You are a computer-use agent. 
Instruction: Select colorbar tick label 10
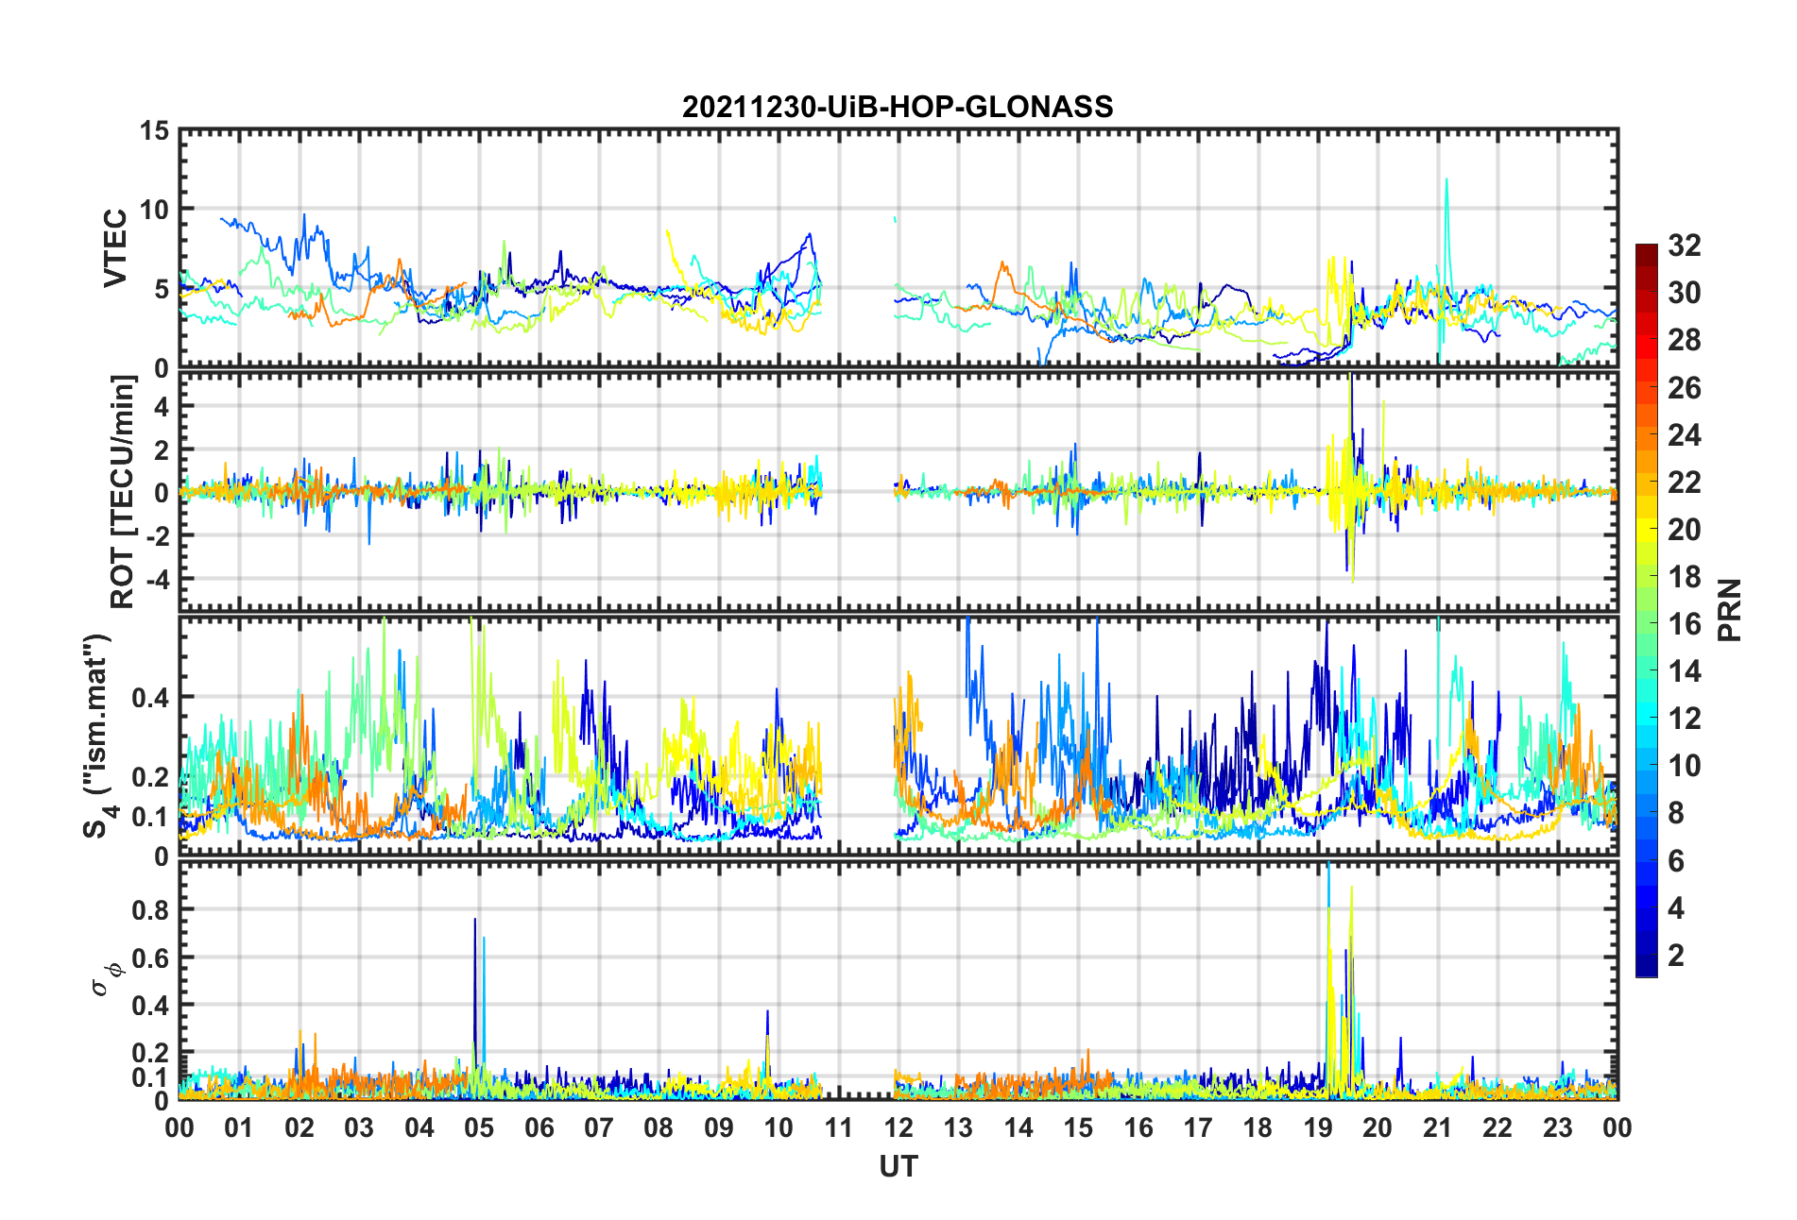pos(1684,765)
